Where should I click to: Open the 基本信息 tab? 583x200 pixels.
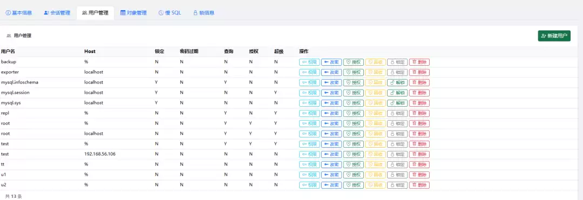click(x=18, y=12)
